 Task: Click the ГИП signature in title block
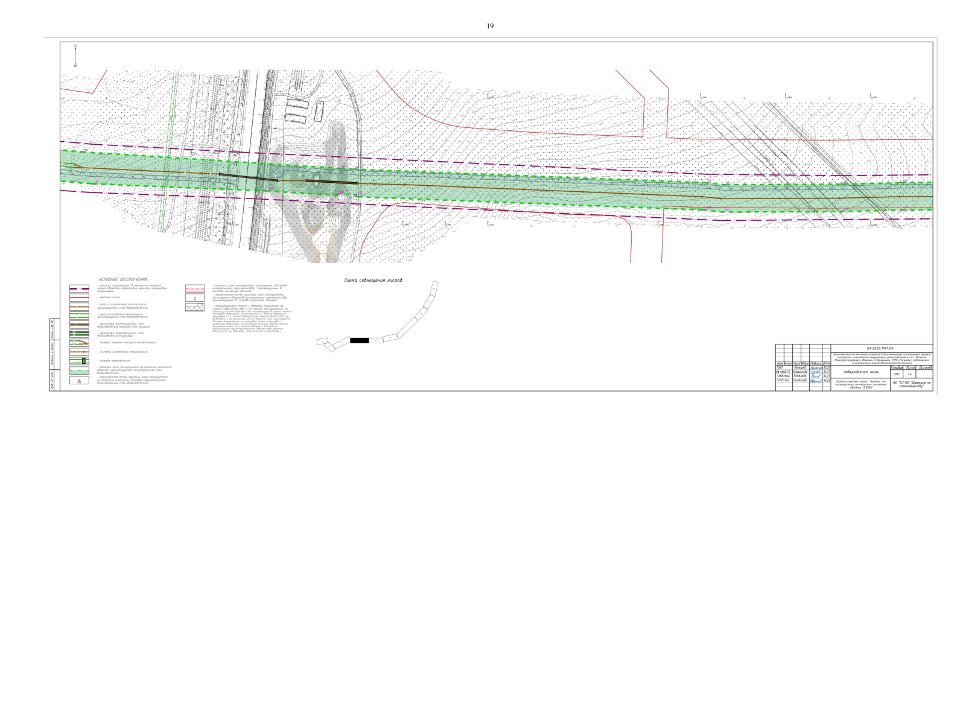point(815,367)
